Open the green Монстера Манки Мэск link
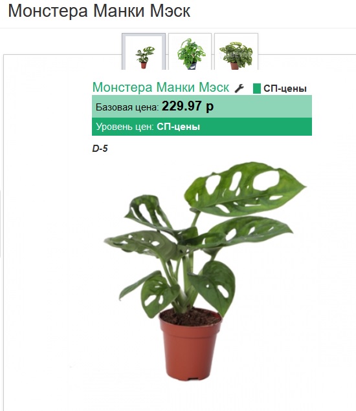This screenshot has height=411, width=356. (x=161, y=87)
